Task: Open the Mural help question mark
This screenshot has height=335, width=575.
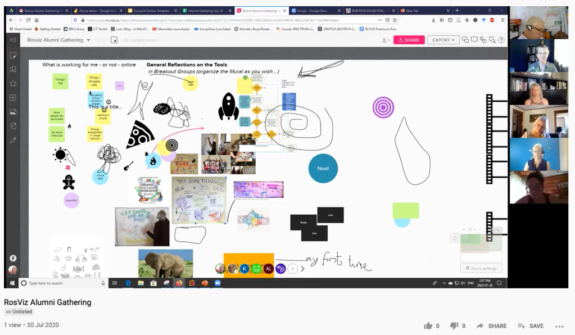Action: [x=501, y=40]
